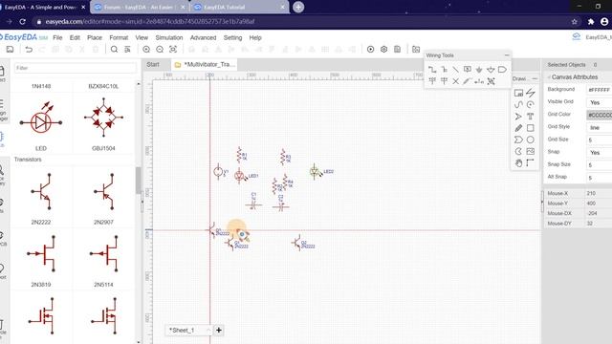Run the simulation play button
The width and height of the screenshot is (612, 344).
370,49
